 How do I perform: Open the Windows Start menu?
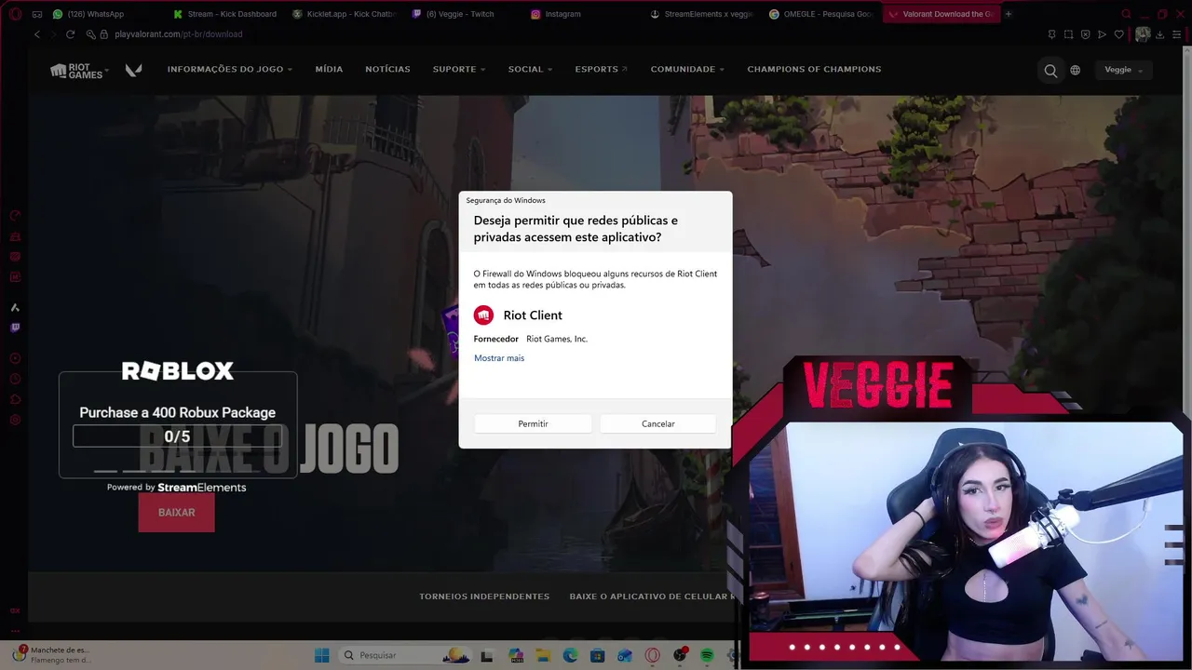(x=321, y=655)
